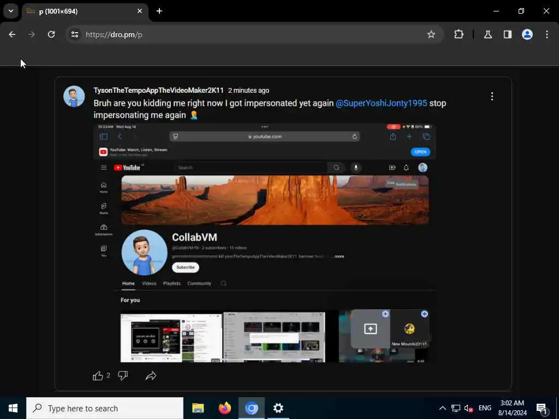Select the Home channel tab
This screenshot has width=559, height=419.
click(x=128, y=284)
